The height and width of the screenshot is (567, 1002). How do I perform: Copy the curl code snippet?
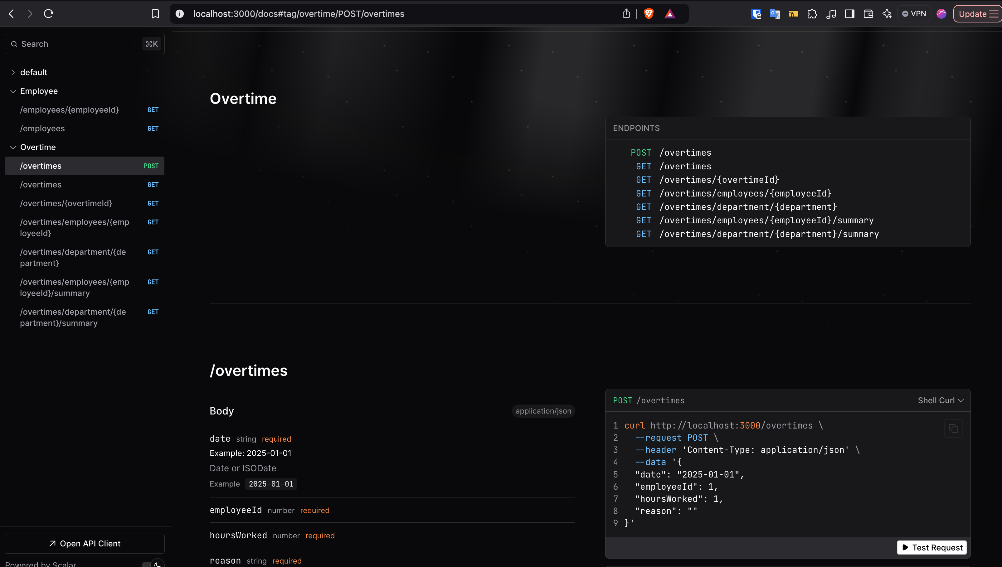(953, 429)
